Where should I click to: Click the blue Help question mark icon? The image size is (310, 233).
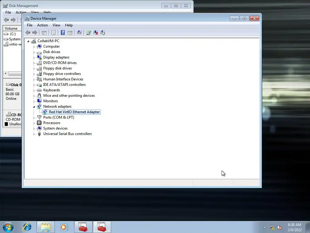(x=63, y=33)
